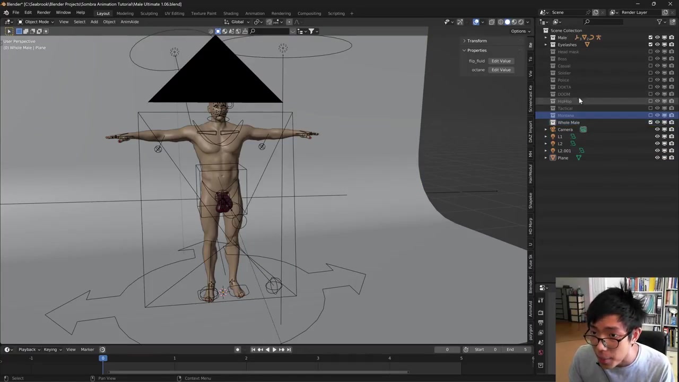Image resolution: width=679 pixels, height=382 pixels.
Task: Switch to wireframe viewport shading
Action: 500,22
